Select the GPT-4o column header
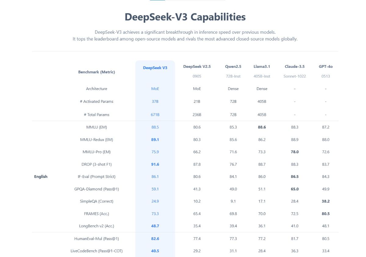This screenshot has height=257, width=366. tap(326, 67)
